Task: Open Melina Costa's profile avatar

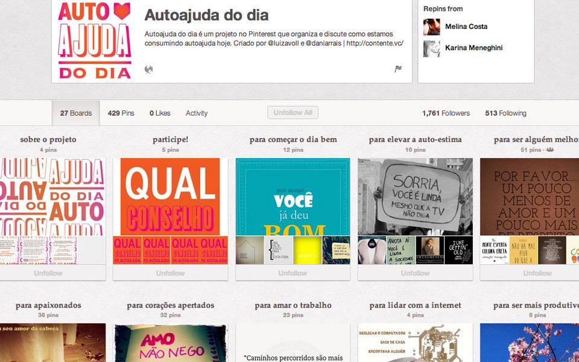Action: coord(432,27)
